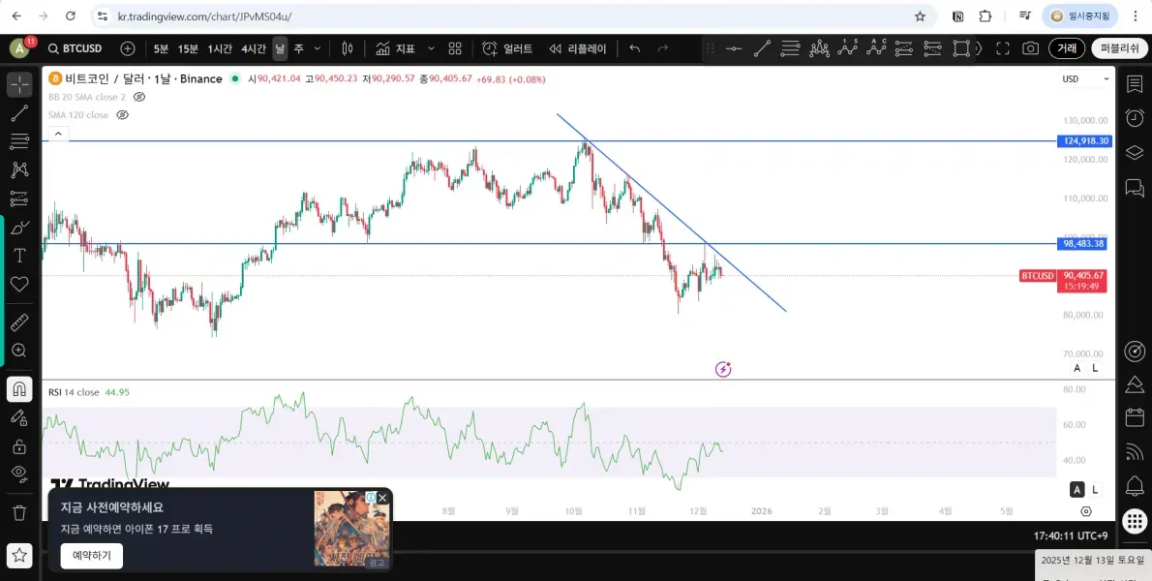Select the text annotation tool
This screenshot has height=581, width=1152.
(19, 256)
